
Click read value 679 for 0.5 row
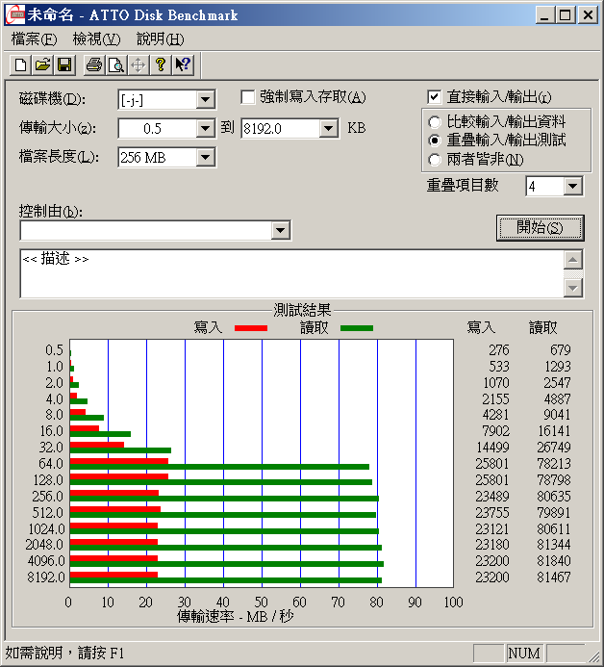click(560, 350)
